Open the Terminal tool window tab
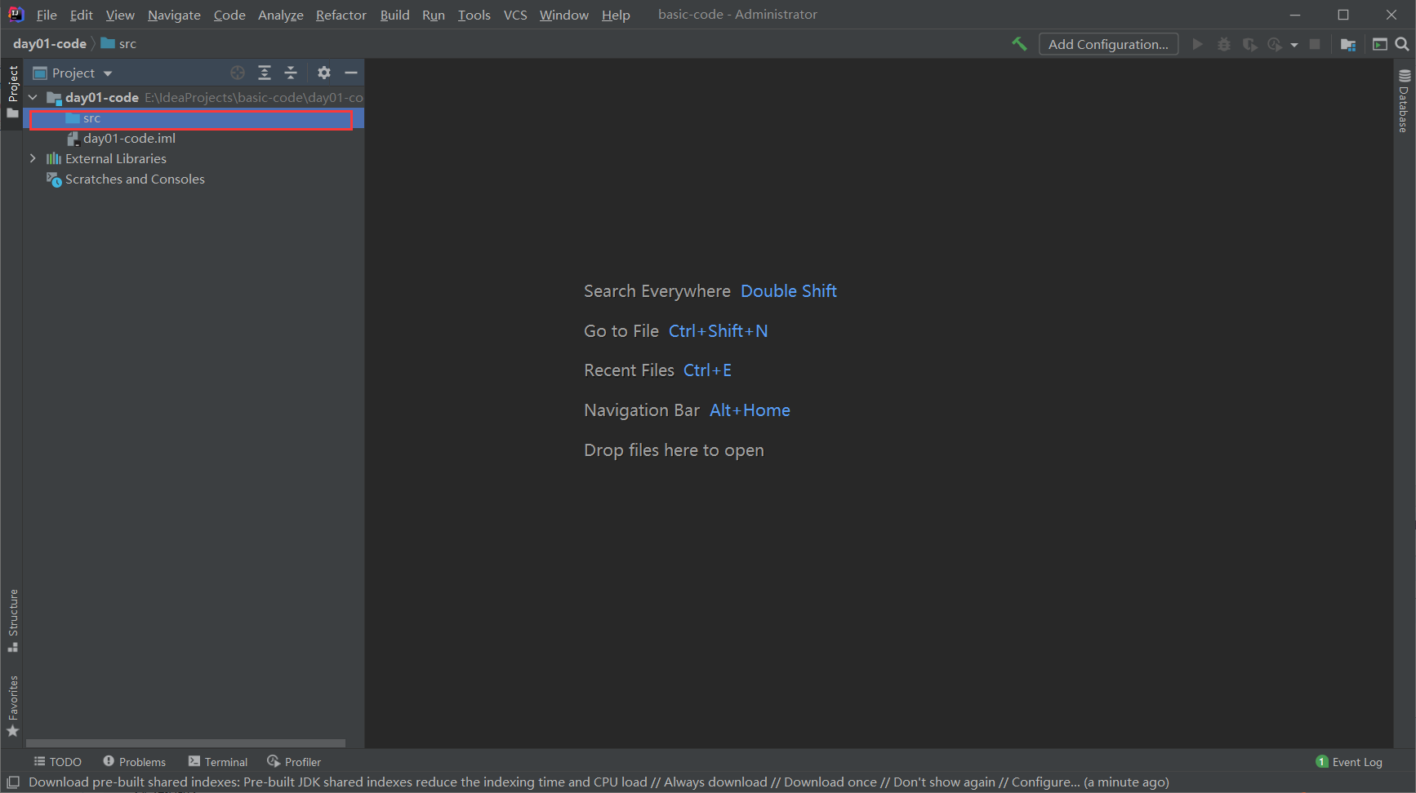The height and width of the screenshot is (793, 1416). tap(218, 762)
